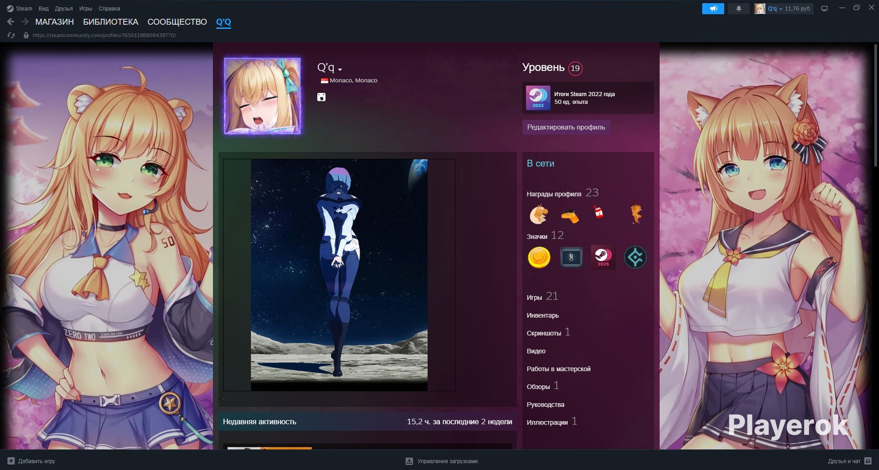Click the В сети online status text
This screenshot has width=879, height=470.
tap(540, 164)
